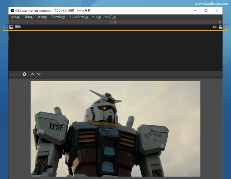The width and height of the screenshot is (231, 179).
Task: Move source down with arrow icon
Action: (x=39, y=74)
